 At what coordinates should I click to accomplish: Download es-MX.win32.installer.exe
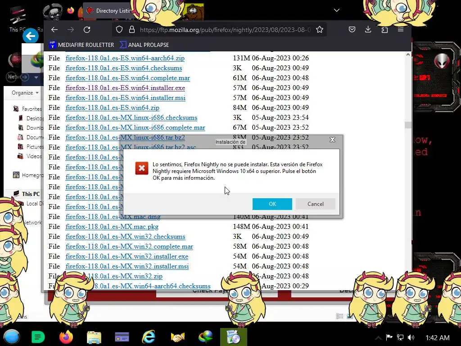pyautogui.click(x=127, y=256)
